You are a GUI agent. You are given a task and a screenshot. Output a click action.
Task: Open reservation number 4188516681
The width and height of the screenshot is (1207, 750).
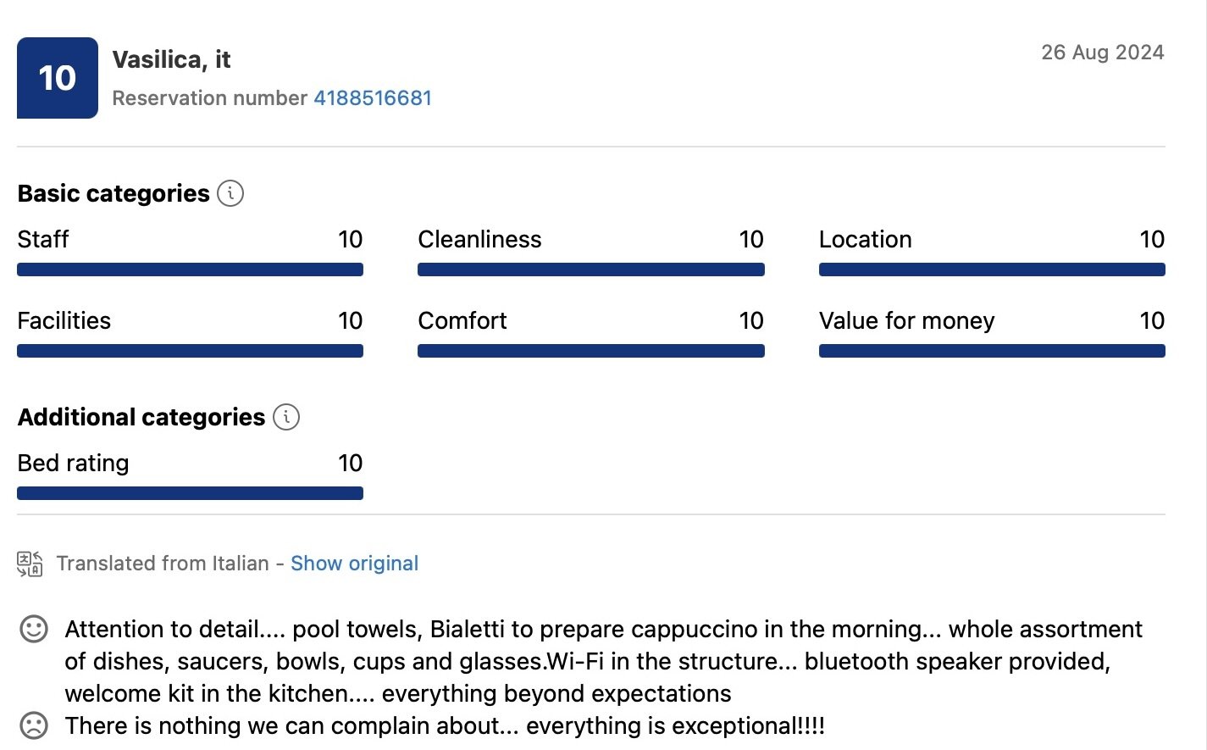tap(373, 98)
